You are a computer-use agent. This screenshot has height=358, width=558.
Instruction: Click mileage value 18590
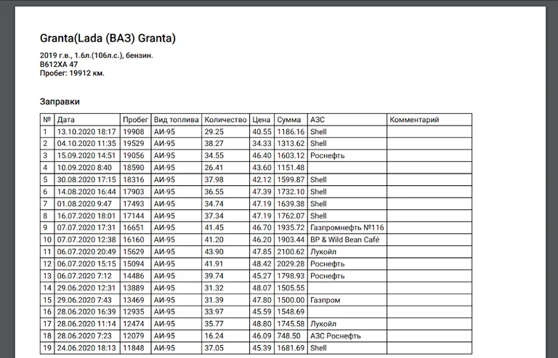[x=134, y=168]
